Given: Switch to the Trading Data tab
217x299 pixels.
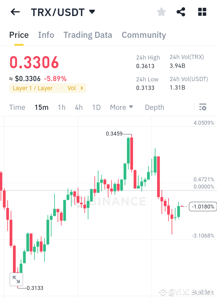Looking at the screenshot, I should coord(88,35).
